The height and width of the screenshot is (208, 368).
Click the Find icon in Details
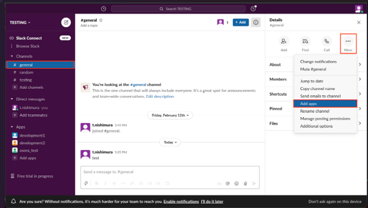pyautogui.click(x=305, y=41)
